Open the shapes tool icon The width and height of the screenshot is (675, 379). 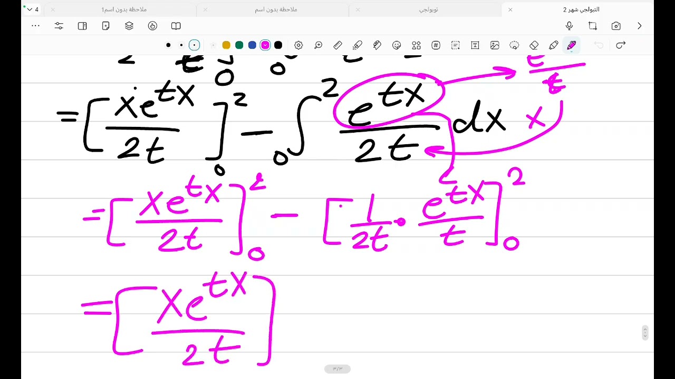pos(416,45)
